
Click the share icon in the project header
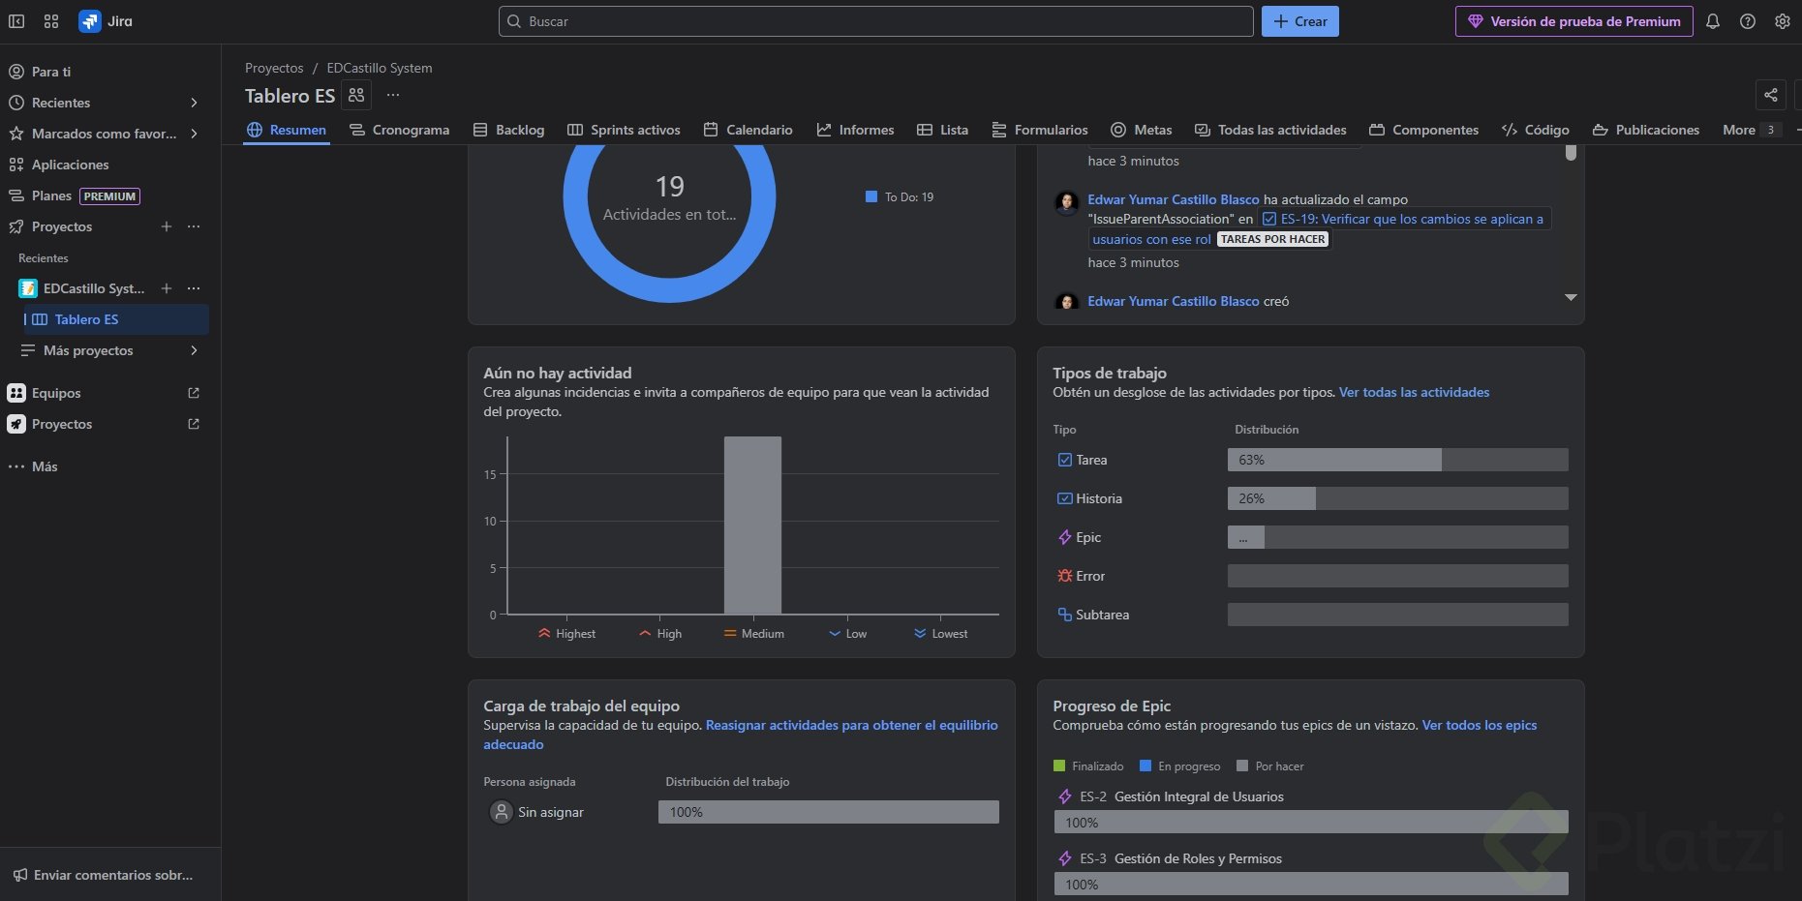(1771, 95)
